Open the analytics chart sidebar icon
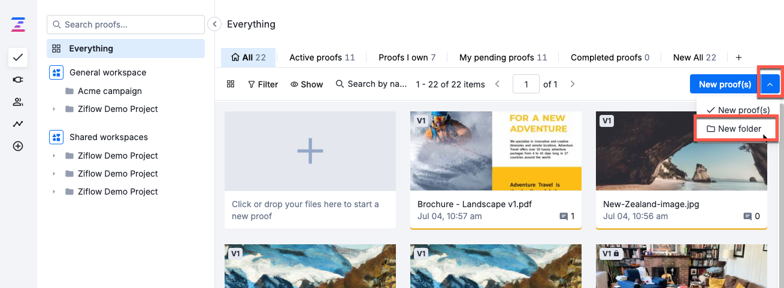 (18, 124)
